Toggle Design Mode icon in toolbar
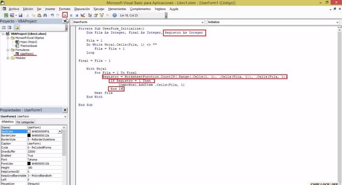Viewport: 342px width, 185px height. (83, 15)
